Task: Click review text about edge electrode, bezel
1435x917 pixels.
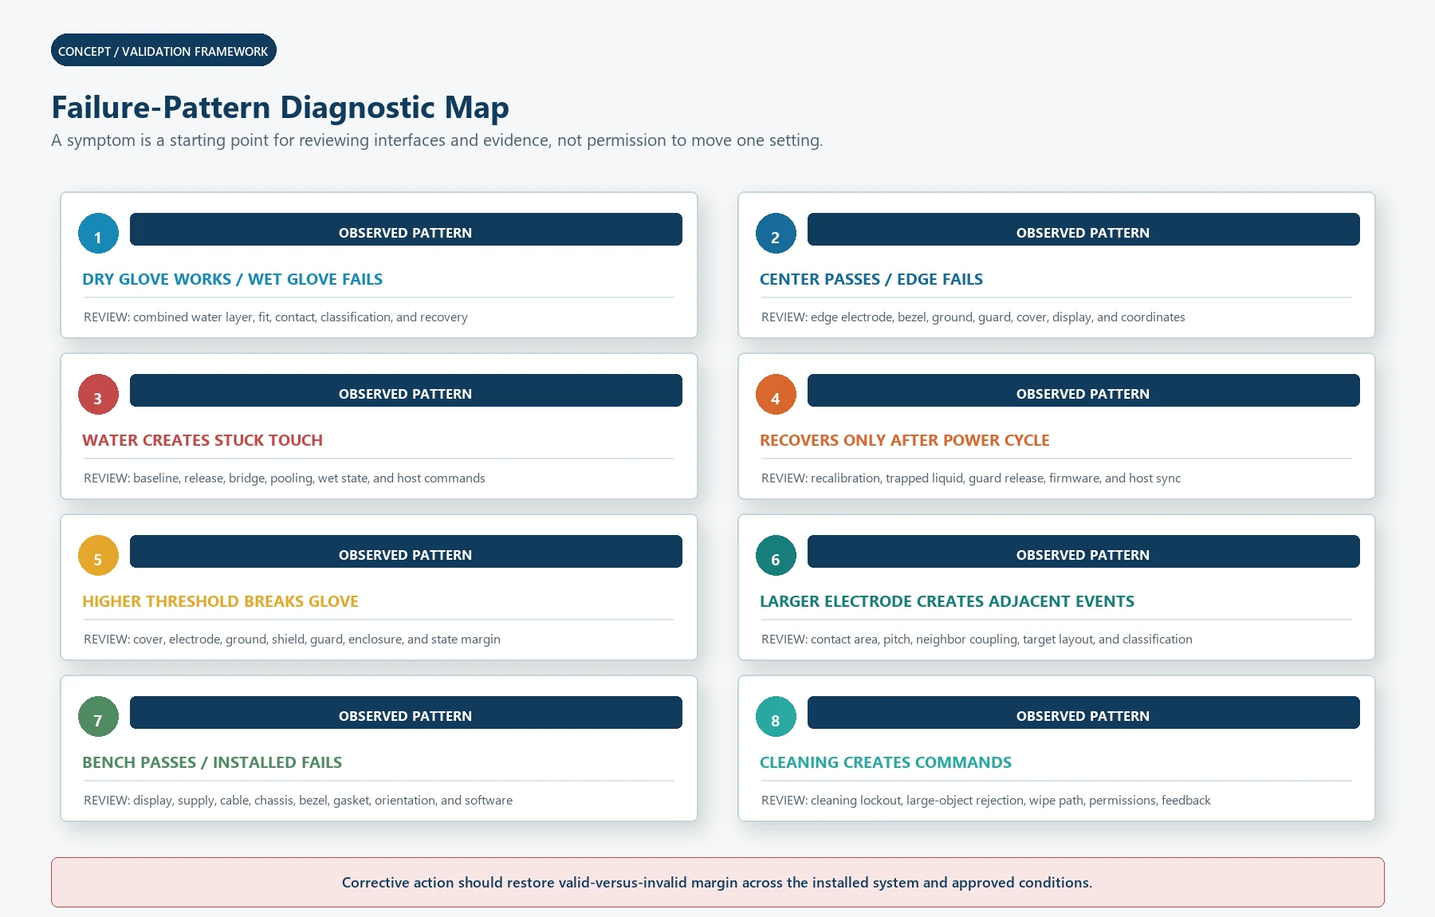Action: [973, 317]
